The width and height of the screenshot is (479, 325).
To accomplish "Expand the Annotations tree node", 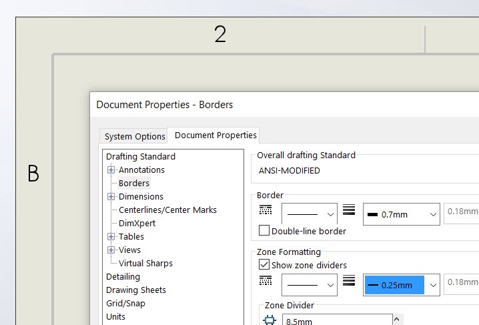I will 111,170.
